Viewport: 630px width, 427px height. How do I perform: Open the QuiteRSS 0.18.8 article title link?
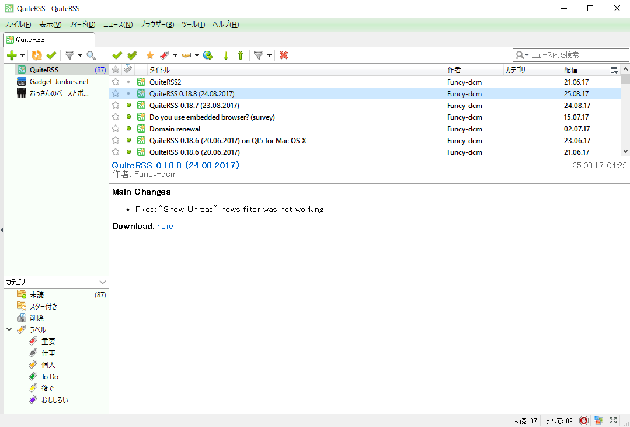coord(176,165)
